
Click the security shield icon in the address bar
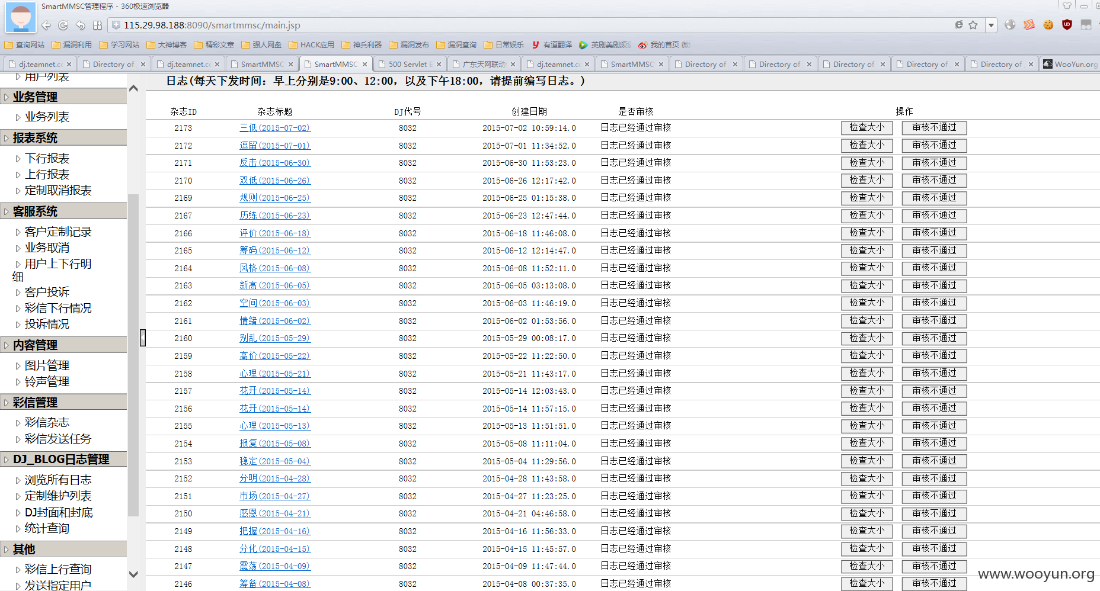(x=116, y=25)
